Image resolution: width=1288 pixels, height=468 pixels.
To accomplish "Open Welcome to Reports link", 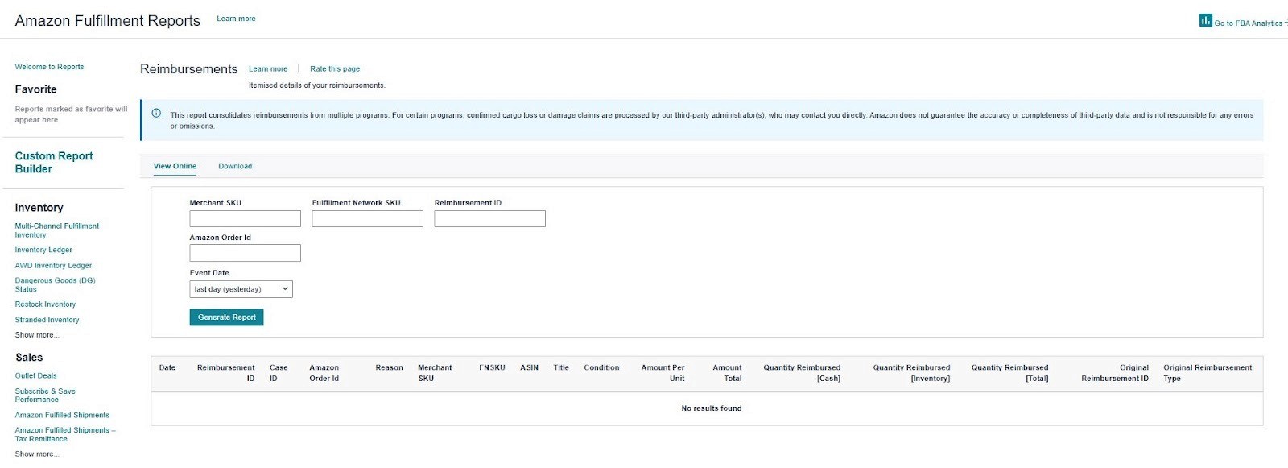I will tap(49, 67).
